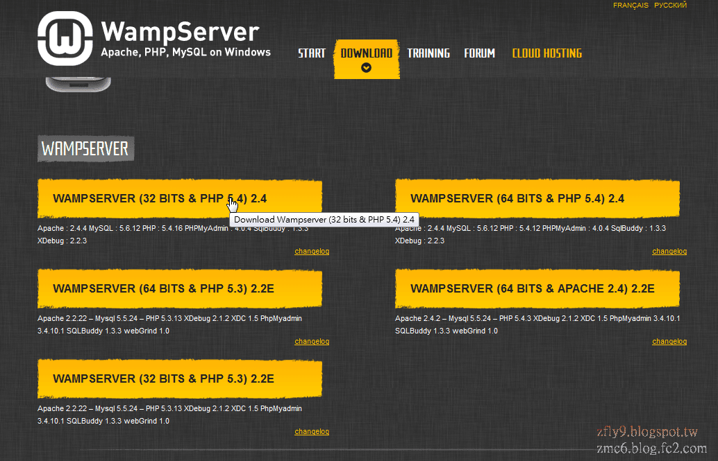Switch language to FRANÇAIS

(x=631, y=6)
